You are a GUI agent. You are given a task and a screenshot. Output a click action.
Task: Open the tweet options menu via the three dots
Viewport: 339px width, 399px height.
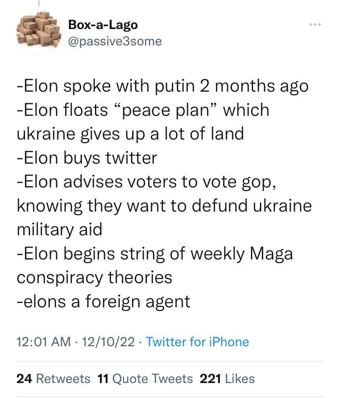(314, 24)
